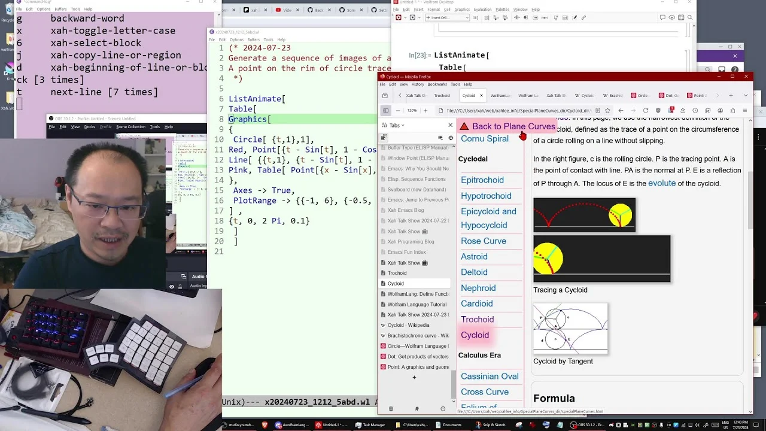Follow the Cassinian Oval link
The width and height of the screenshot is (766, 431).
coord(490,377)
